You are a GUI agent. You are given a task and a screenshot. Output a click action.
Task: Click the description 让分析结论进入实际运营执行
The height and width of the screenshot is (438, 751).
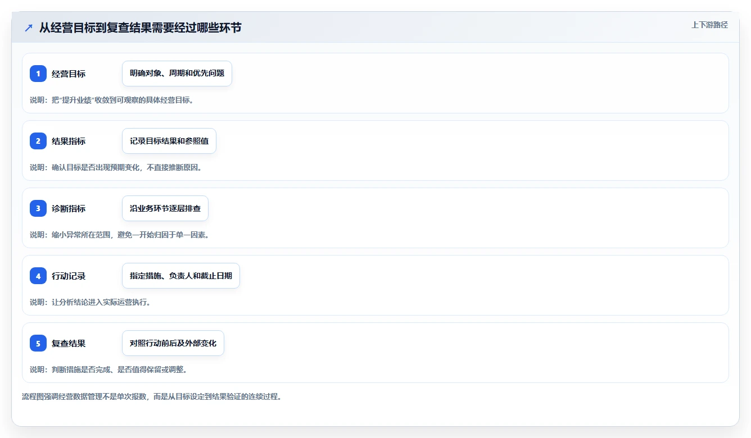click(x=91, y=302)
